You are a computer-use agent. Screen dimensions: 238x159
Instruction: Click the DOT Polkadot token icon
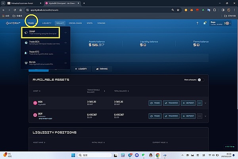[36, 116]
